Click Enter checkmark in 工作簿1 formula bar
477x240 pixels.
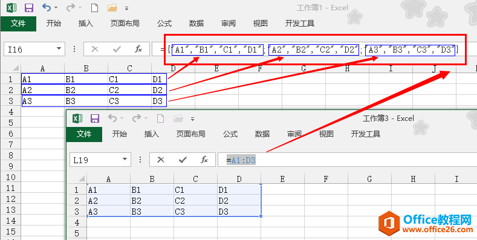[117, 50]
